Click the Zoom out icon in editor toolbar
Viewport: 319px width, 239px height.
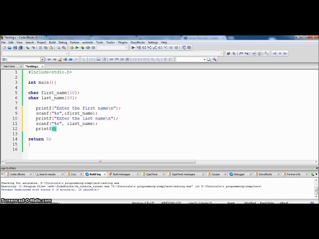click(x=158, y=59)
